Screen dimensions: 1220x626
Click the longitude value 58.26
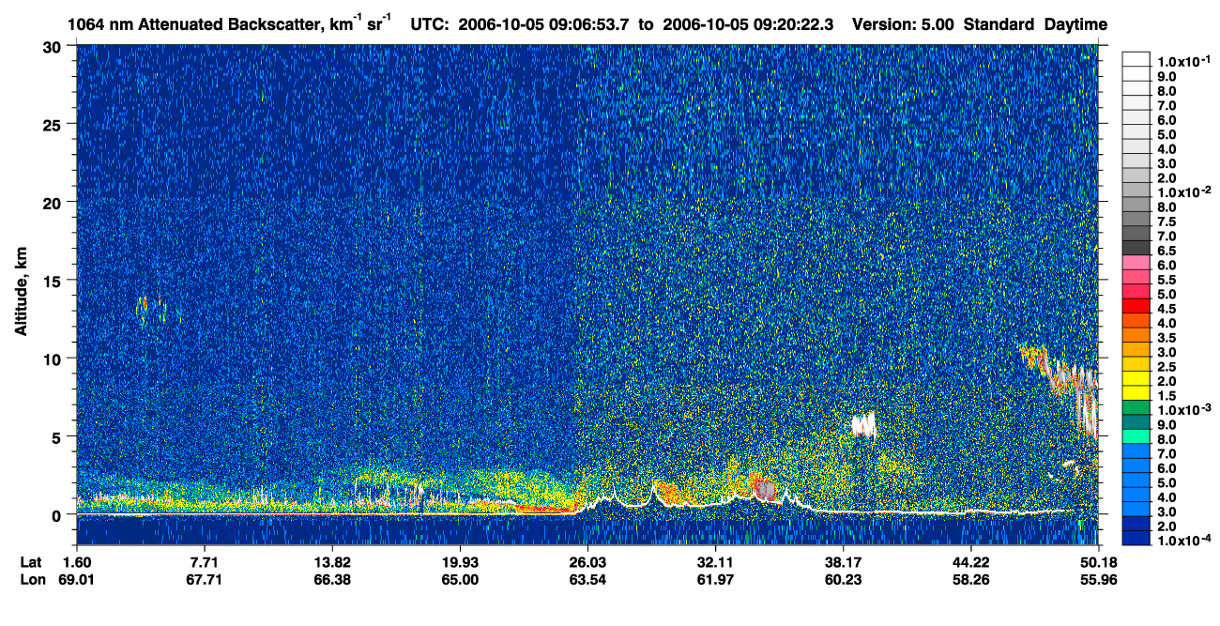[970, 579]
